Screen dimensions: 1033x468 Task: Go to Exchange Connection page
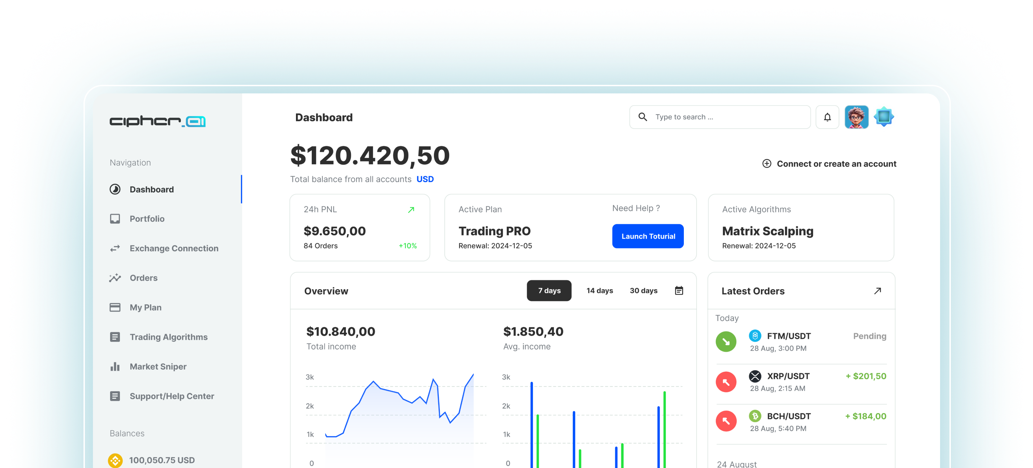[x=174, y=248]
